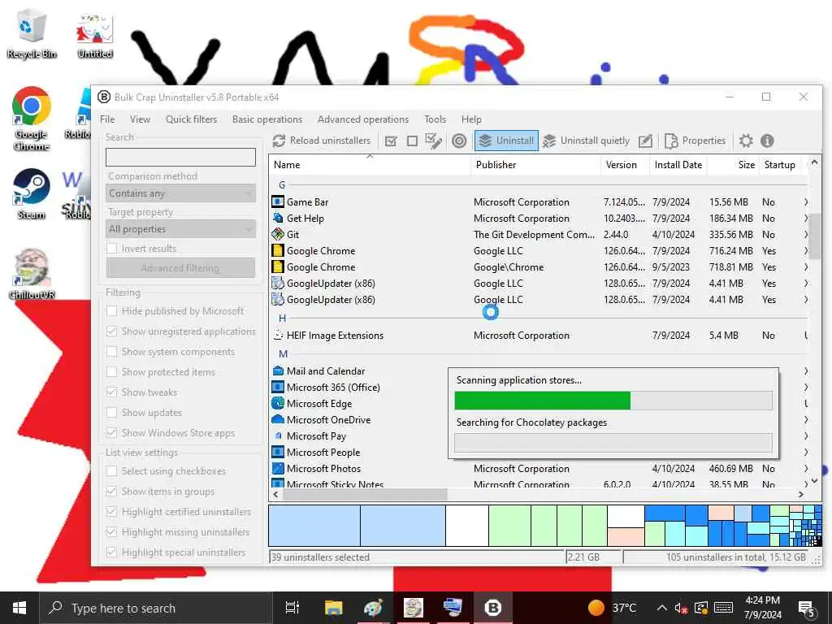Open File Explorer from the taskbar
Image resolution: width=832 pixels, height=624 pixels.
pyautogui.click(x=334, y=608)
